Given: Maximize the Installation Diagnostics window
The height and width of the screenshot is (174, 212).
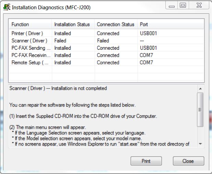Looking at the screenshot, I should click(183, 5).
